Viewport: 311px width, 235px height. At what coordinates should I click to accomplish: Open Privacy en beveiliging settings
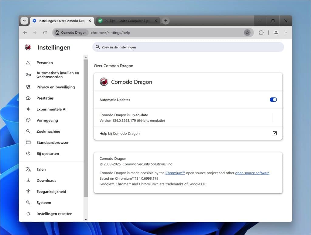[x=55, y=87]
